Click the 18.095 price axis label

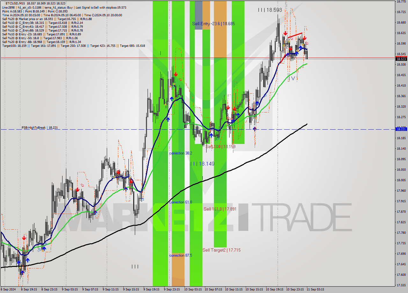click(401, 159)
